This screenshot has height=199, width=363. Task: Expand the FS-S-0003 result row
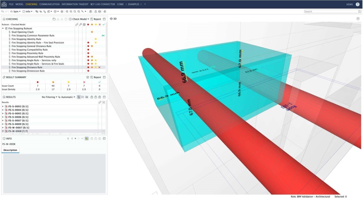tap(3, 106)
